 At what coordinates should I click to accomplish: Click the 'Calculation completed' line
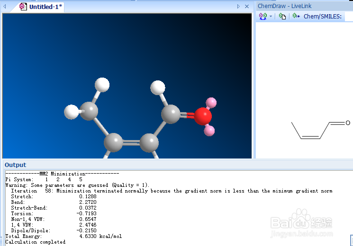[36, 242]
